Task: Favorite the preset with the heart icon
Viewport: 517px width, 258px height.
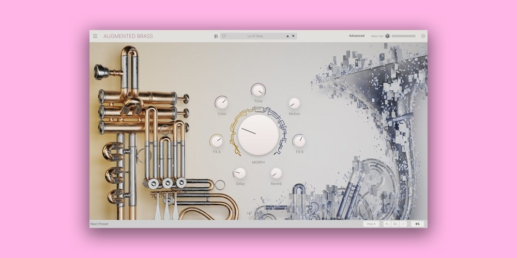Action: [224, 36]
